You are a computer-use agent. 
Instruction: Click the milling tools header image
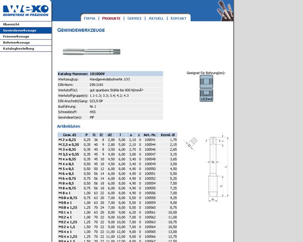[x=225, y=10]
